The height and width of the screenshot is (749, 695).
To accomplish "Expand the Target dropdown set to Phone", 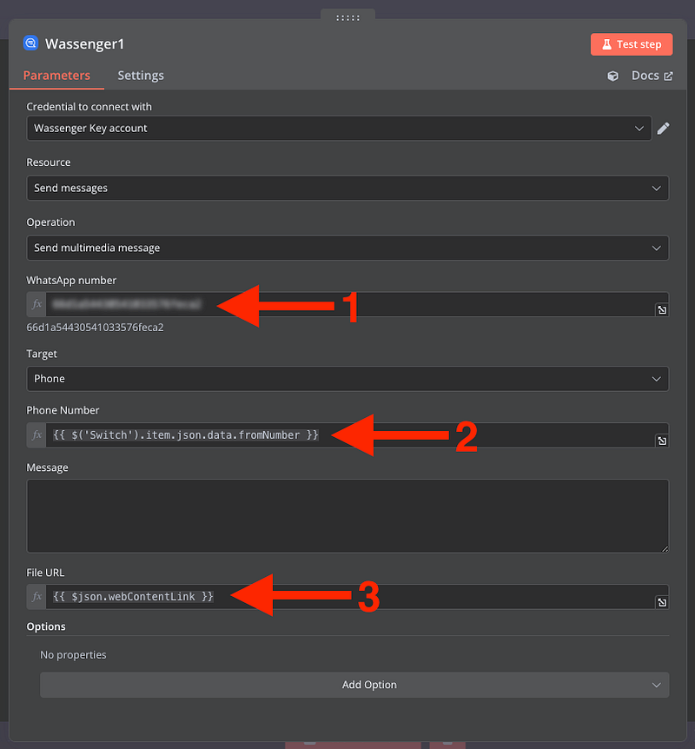I will [x=347, y=379].
